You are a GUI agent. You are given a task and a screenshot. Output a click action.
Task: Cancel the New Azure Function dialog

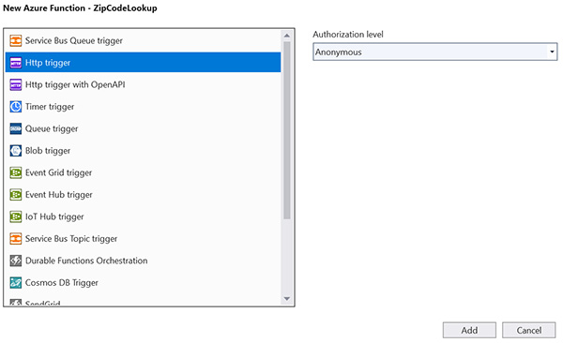pos(528,330)
